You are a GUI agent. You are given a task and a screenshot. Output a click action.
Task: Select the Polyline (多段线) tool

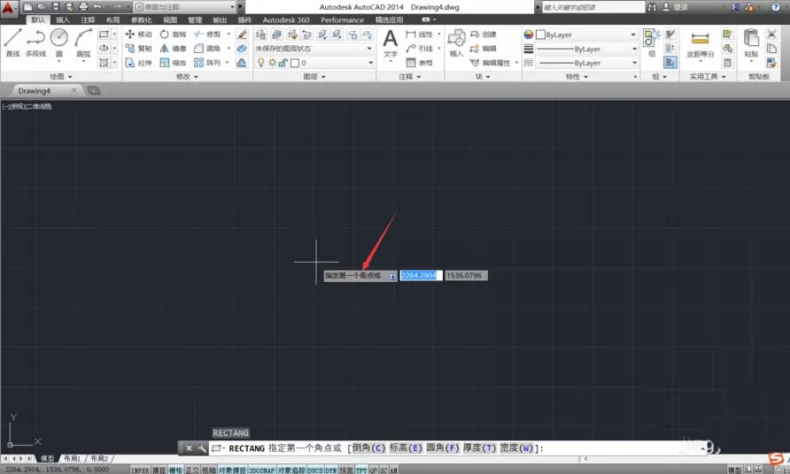(x=35, y=42)
